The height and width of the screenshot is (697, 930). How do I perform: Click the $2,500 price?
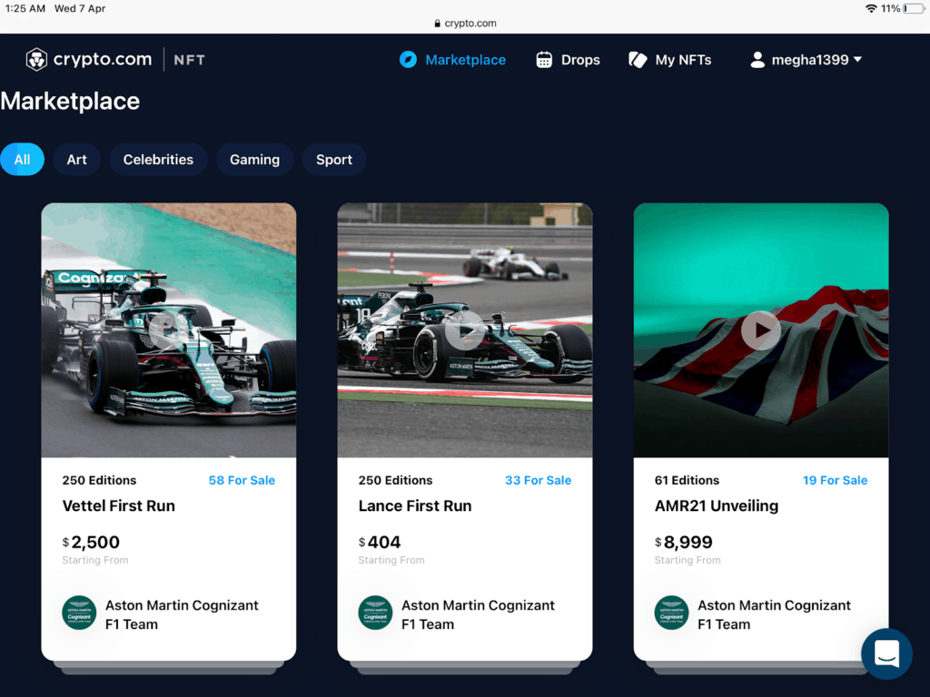coord(91,542)
